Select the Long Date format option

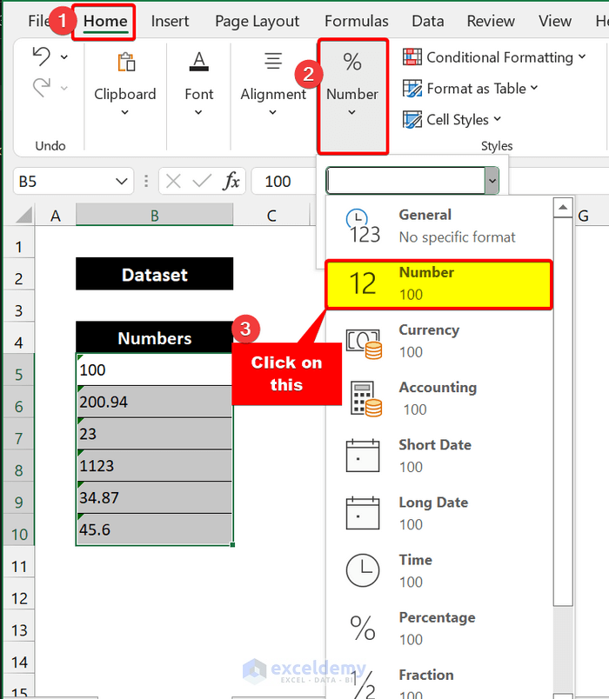click(439, 514)
